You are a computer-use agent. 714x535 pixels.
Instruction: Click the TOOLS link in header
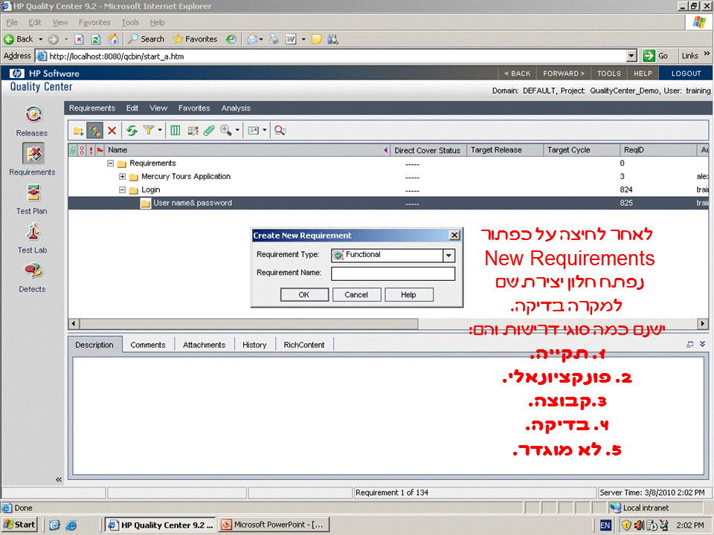pyautogui.click(x=609, y=74)
